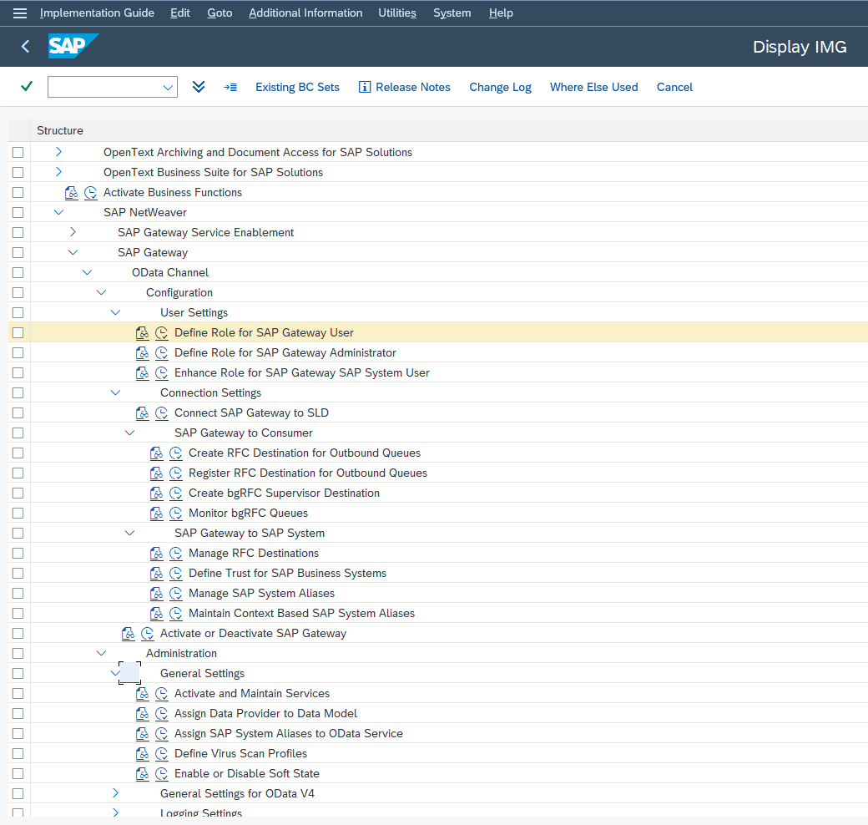Check the box beside Monitor bgRFC Queues
Viewport: 868px width, 825px height.
click(x=18, y=514)
